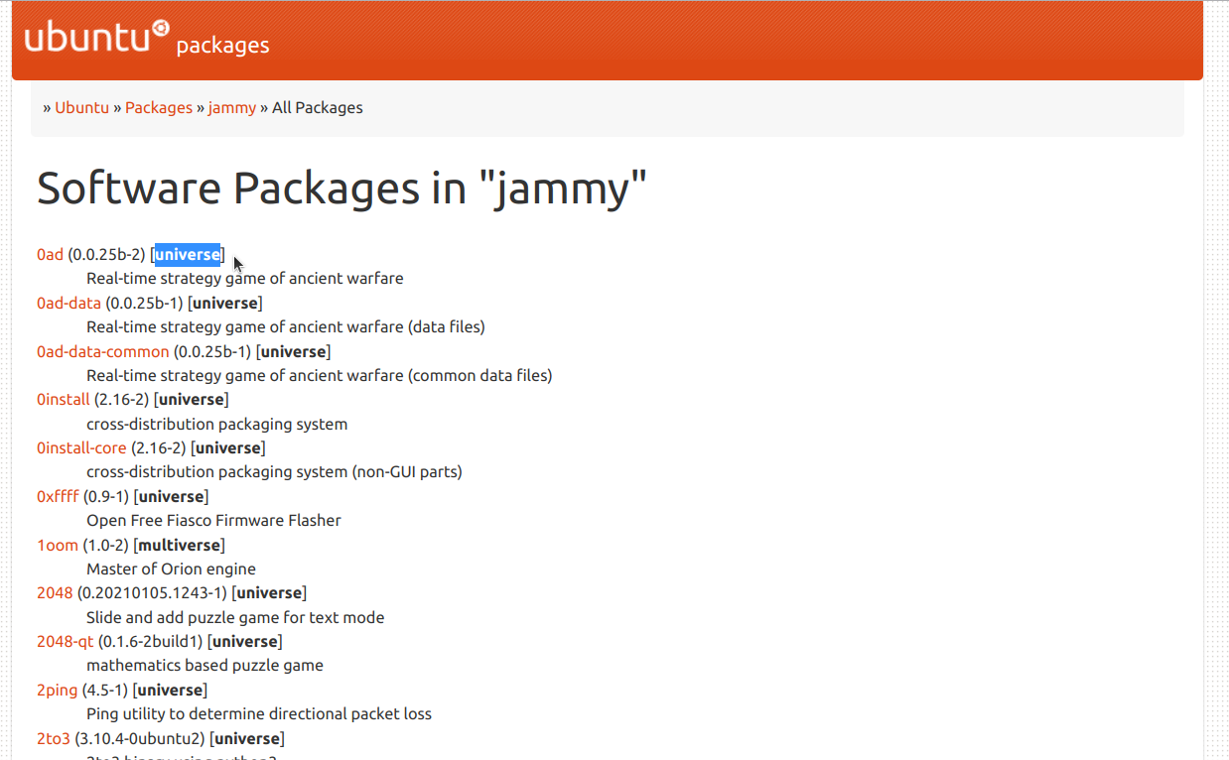Click the 'Software Packages in jammy' heading

tap(341, 188)
